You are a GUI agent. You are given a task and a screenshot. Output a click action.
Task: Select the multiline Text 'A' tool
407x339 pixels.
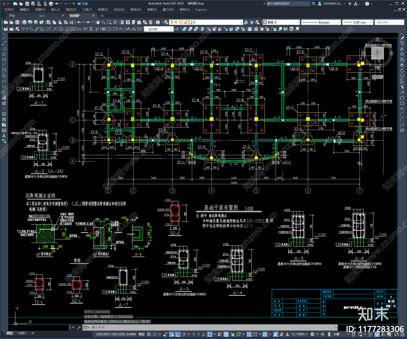[x=4, y=136]
